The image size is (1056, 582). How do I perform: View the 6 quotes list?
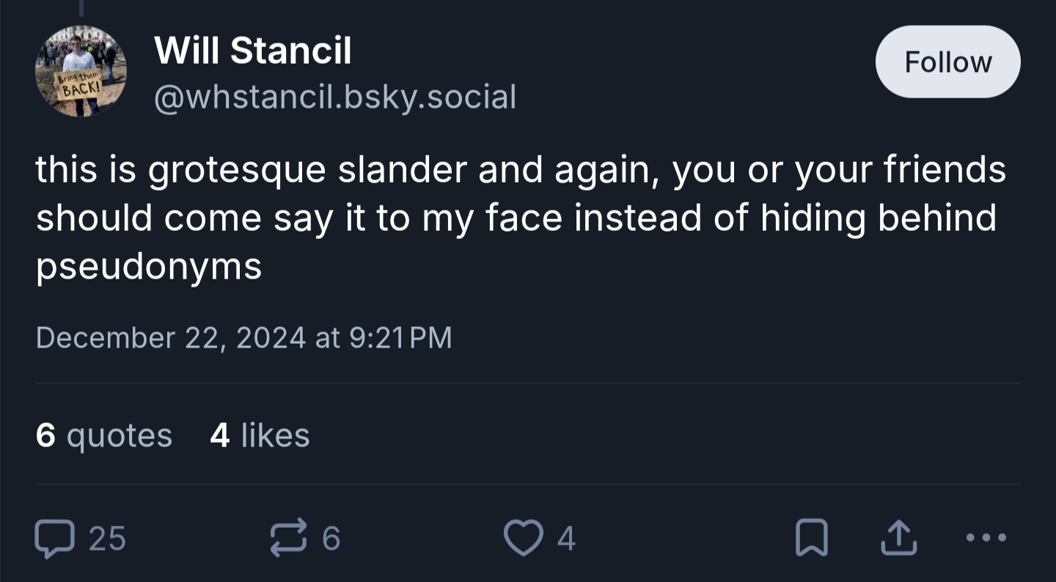click(x=103, y=435)
